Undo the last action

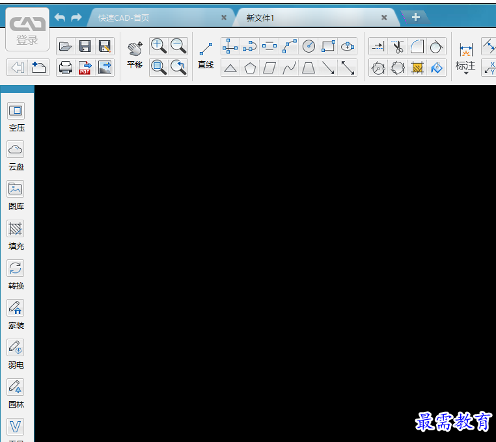click(x=59, y=18)
